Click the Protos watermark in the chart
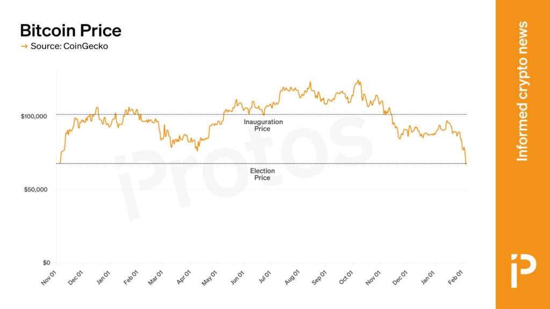The width and height of the screenshot is (550, 309). coord(242,166)
